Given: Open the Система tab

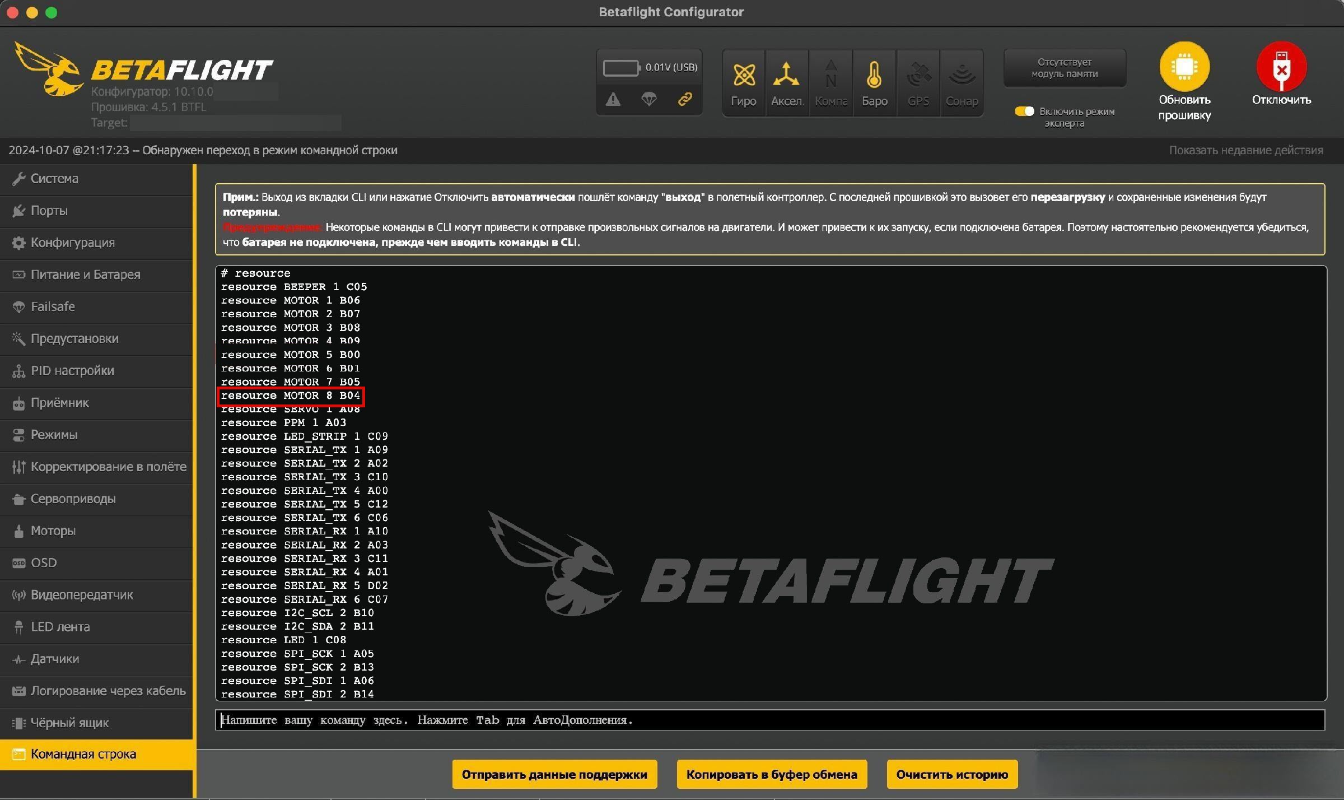Looking at the screenshot, I should pos(96,179).
